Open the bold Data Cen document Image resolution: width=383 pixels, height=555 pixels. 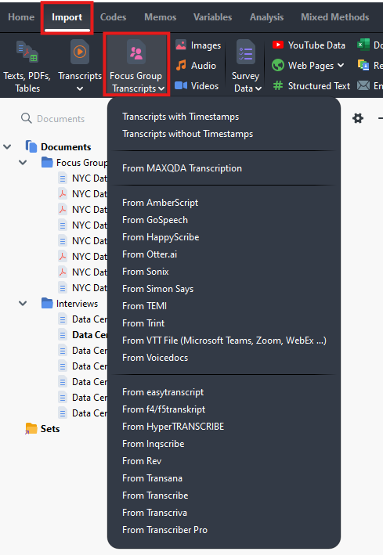pos(83,335)
